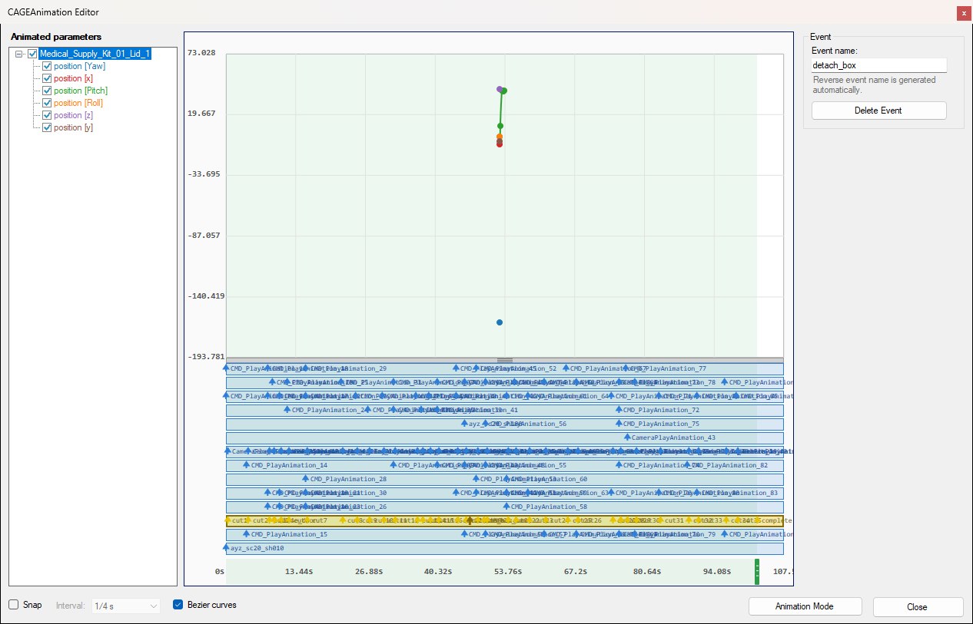Disable the position [y] checkbox

47,127
